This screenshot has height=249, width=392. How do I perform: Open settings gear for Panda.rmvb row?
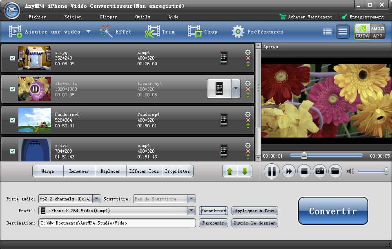pyautogui.click(x=248, y=114)
